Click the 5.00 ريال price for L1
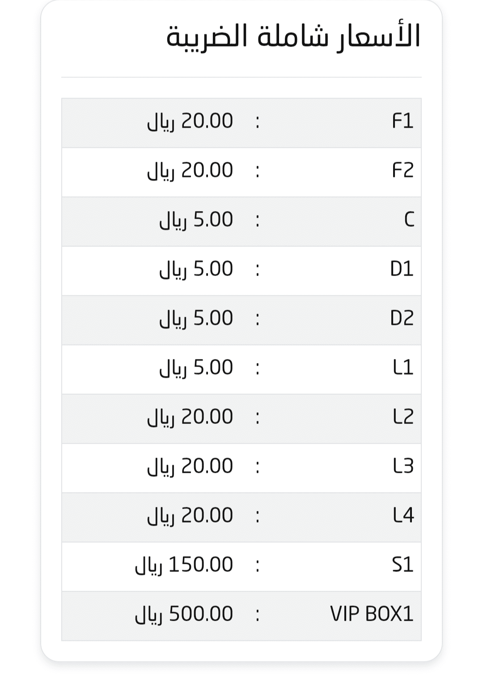The height and width of the screenshot is (678, 483). coord(196,367)
